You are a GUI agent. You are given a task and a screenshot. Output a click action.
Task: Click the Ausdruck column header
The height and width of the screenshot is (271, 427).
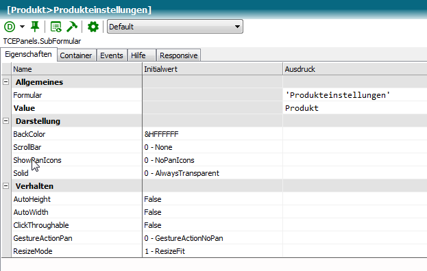coord(355,69)
